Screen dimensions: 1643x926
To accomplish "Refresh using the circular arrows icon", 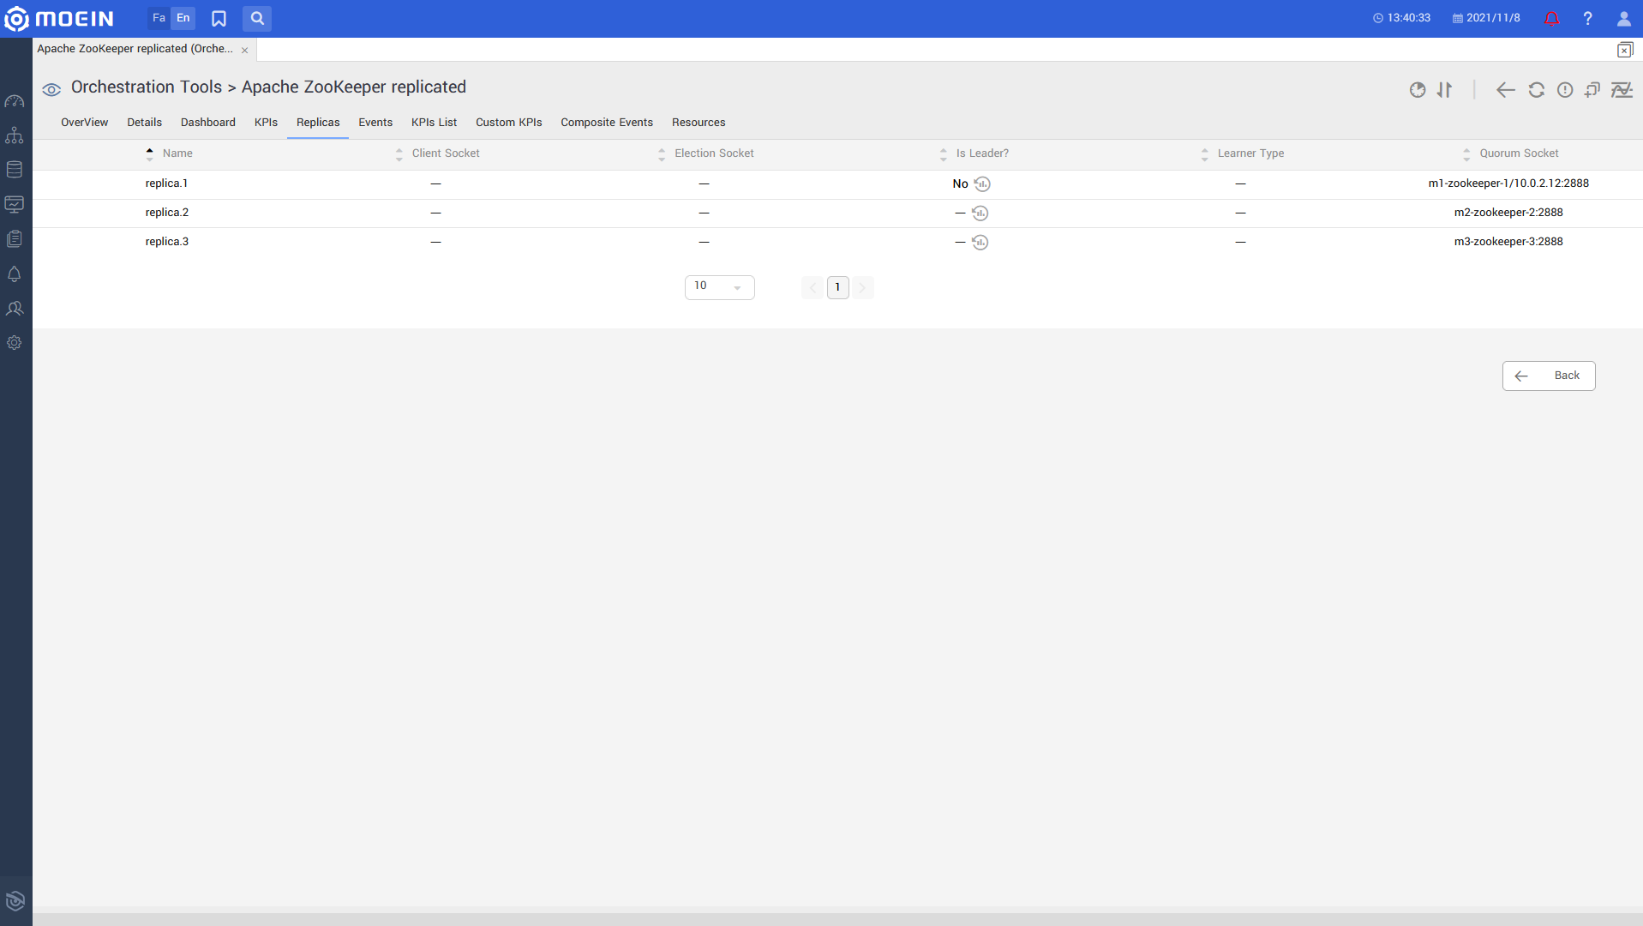I will point(1537,90).
